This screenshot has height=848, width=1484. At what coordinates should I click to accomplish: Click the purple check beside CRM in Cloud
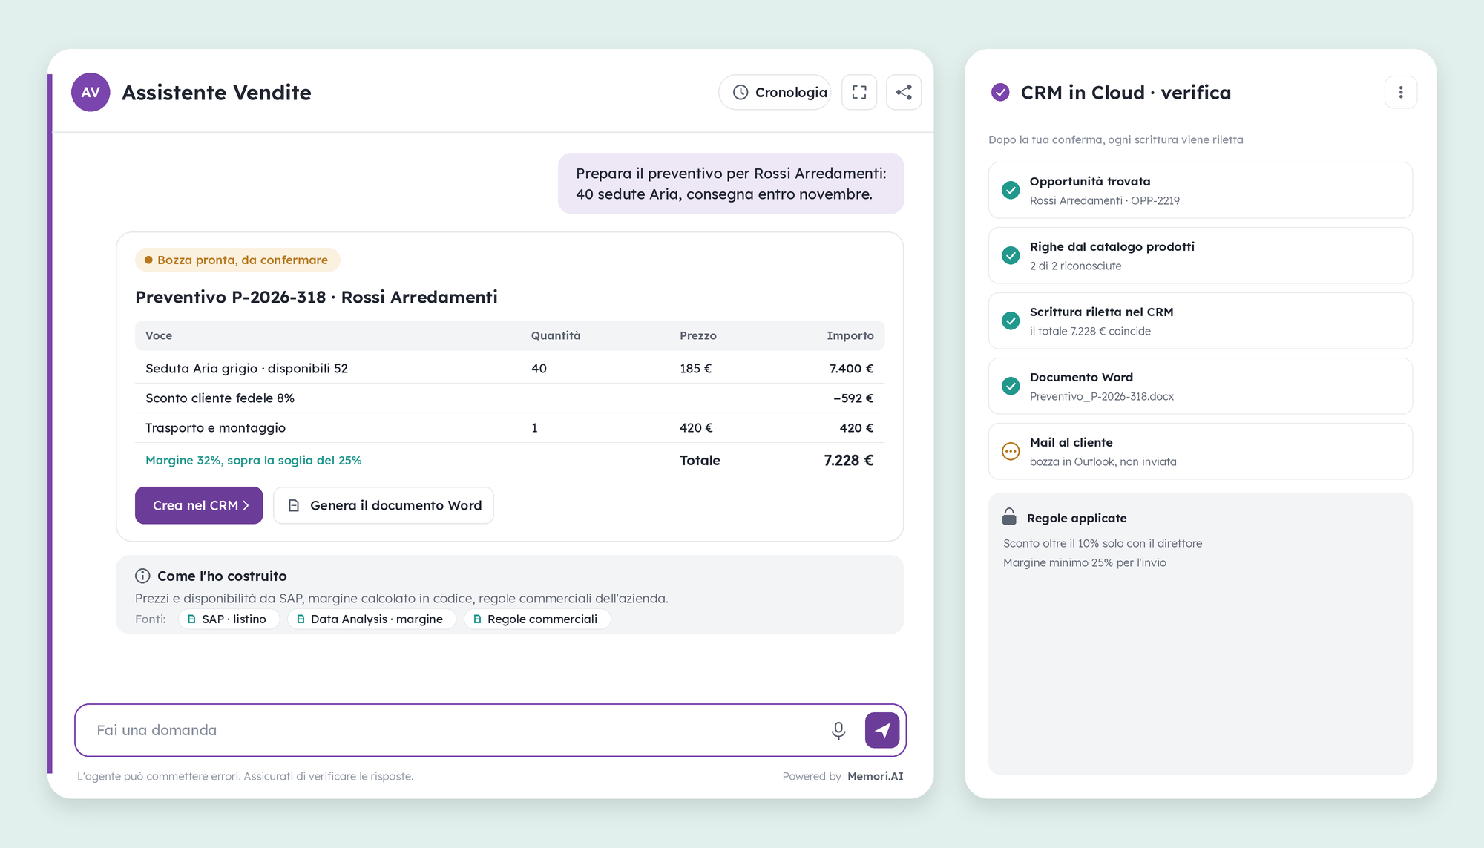click(x=1000, y=92)
